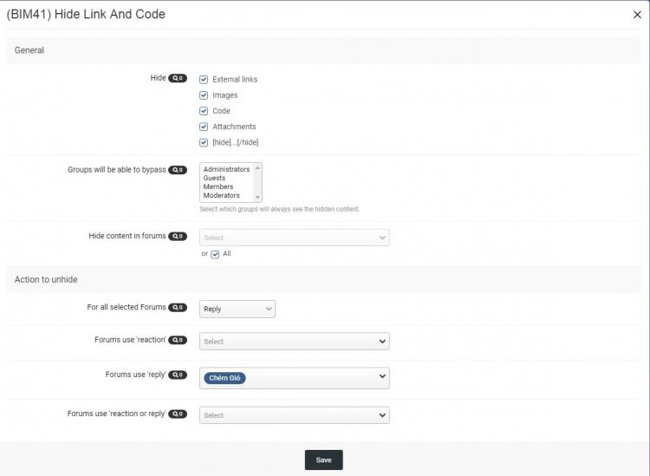Open the Reply action dropdown

tap(237, 309)
